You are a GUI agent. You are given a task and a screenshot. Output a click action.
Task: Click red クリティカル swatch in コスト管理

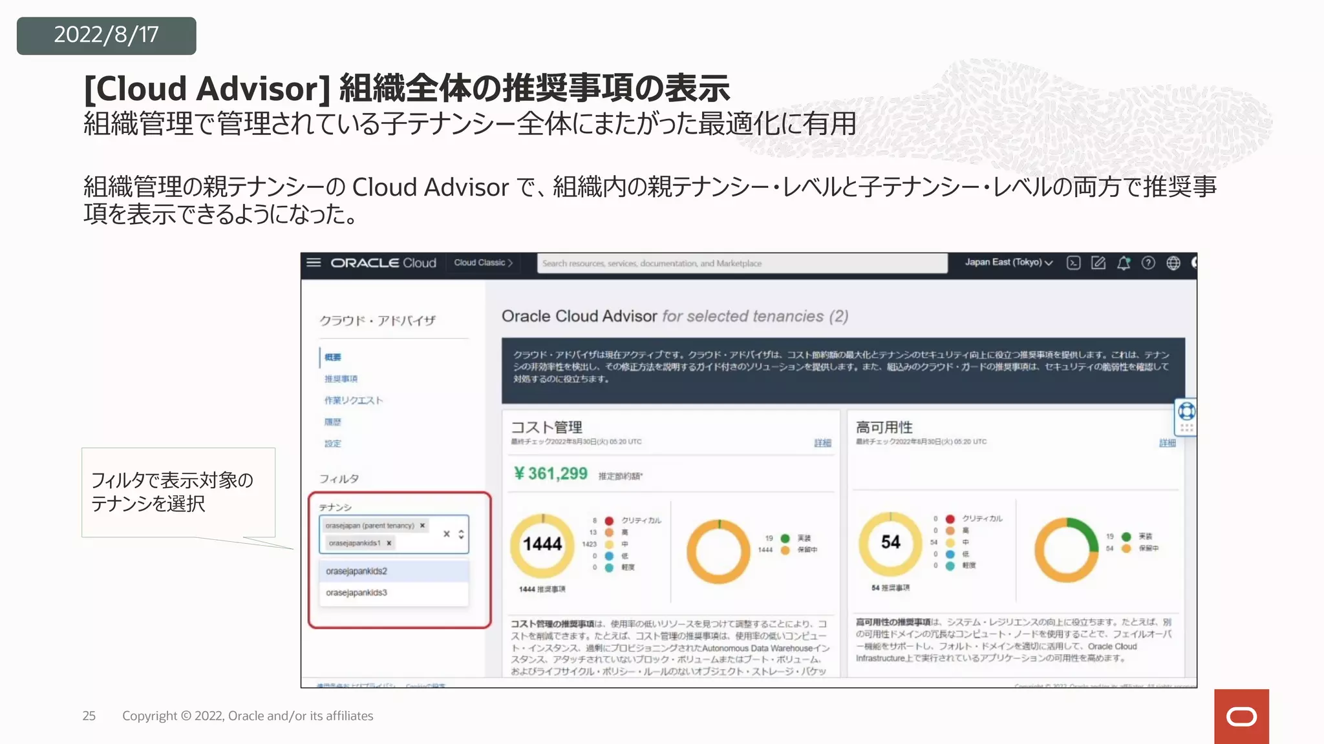pyautogui.click(x=609, y=521)
